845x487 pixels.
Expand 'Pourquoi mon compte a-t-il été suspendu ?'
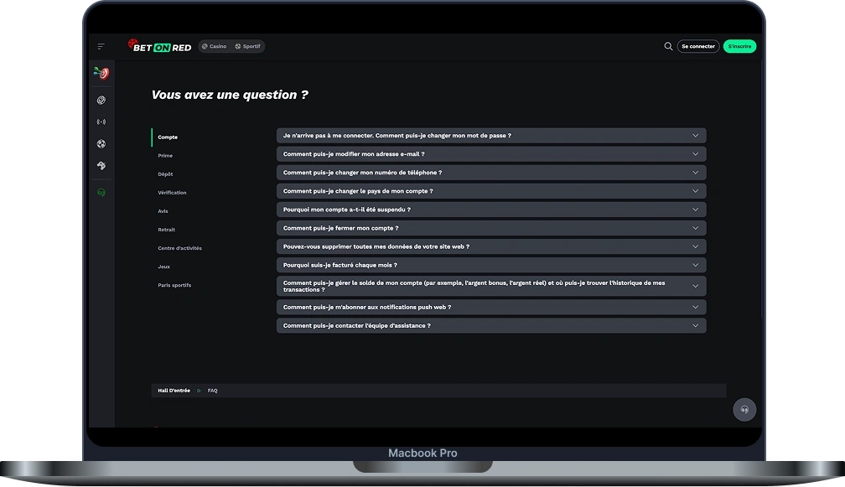pos(491,209)
